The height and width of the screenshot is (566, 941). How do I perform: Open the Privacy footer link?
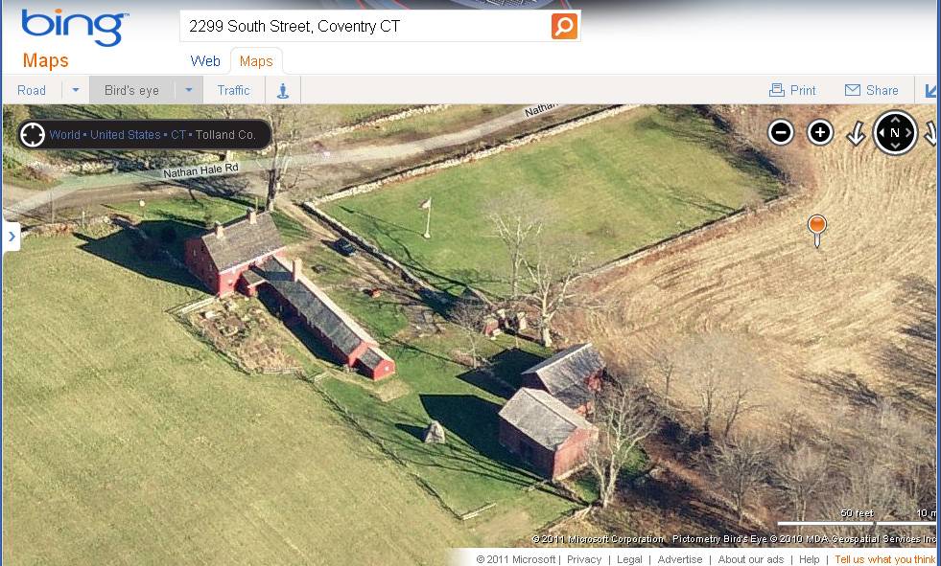coord(584,559)
